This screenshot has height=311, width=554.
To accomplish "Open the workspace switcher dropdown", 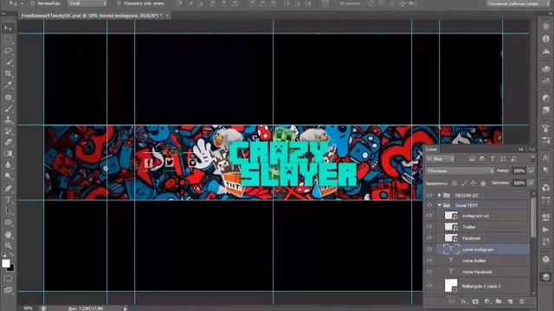I will (x=518, y=3).
